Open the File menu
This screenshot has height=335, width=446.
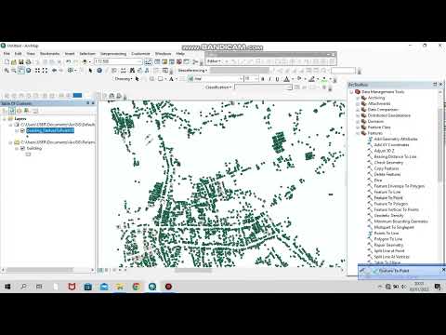tap(7, 54)
